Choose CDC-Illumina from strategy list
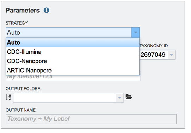The height and width of the screenshot is (133, 191). click(x=73, y=52)
